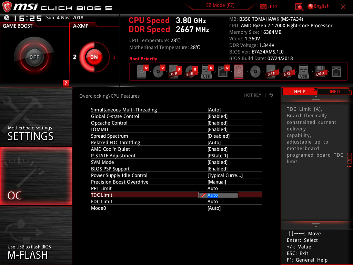Select the UEFI USB key boot icon
The height and width of the screenshot is (265, 353).
(x=207, y=71)
